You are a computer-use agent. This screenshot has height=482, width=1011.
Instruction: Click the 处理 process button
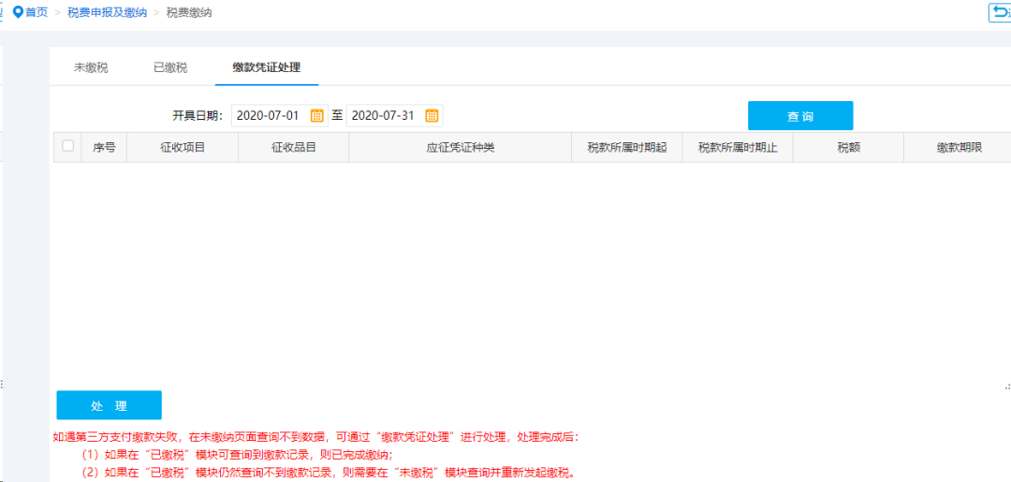pyautogui.click(x=109, y=405)
